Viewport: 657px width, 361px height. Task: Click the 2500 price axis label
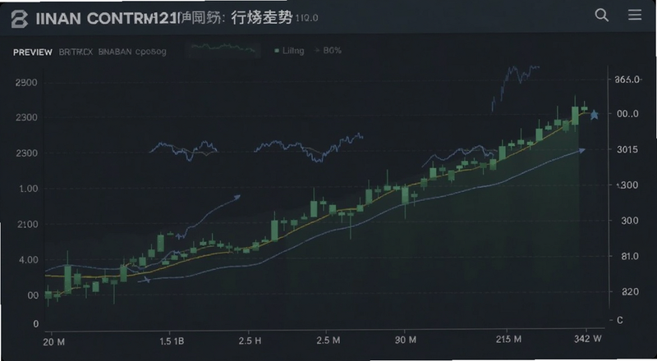[x=26, y=83]
